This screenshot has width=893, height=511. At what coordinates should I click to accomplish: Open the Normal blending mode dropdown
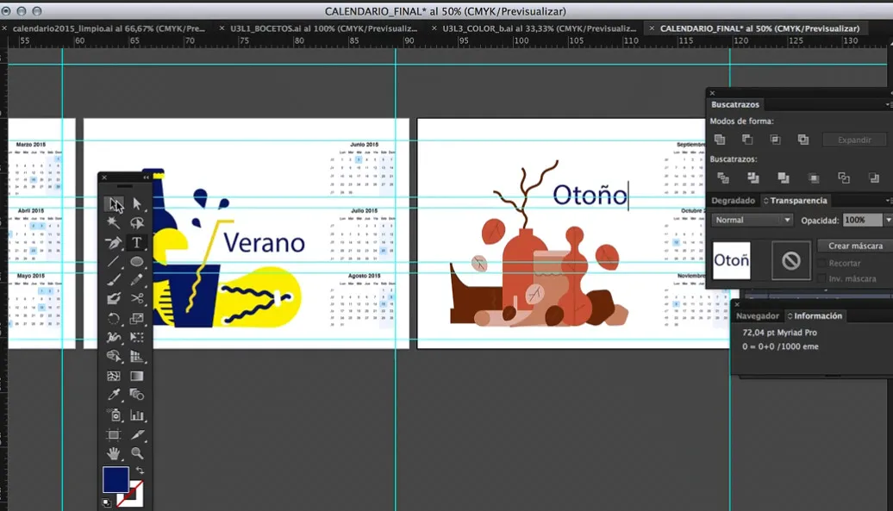point(752,220)
